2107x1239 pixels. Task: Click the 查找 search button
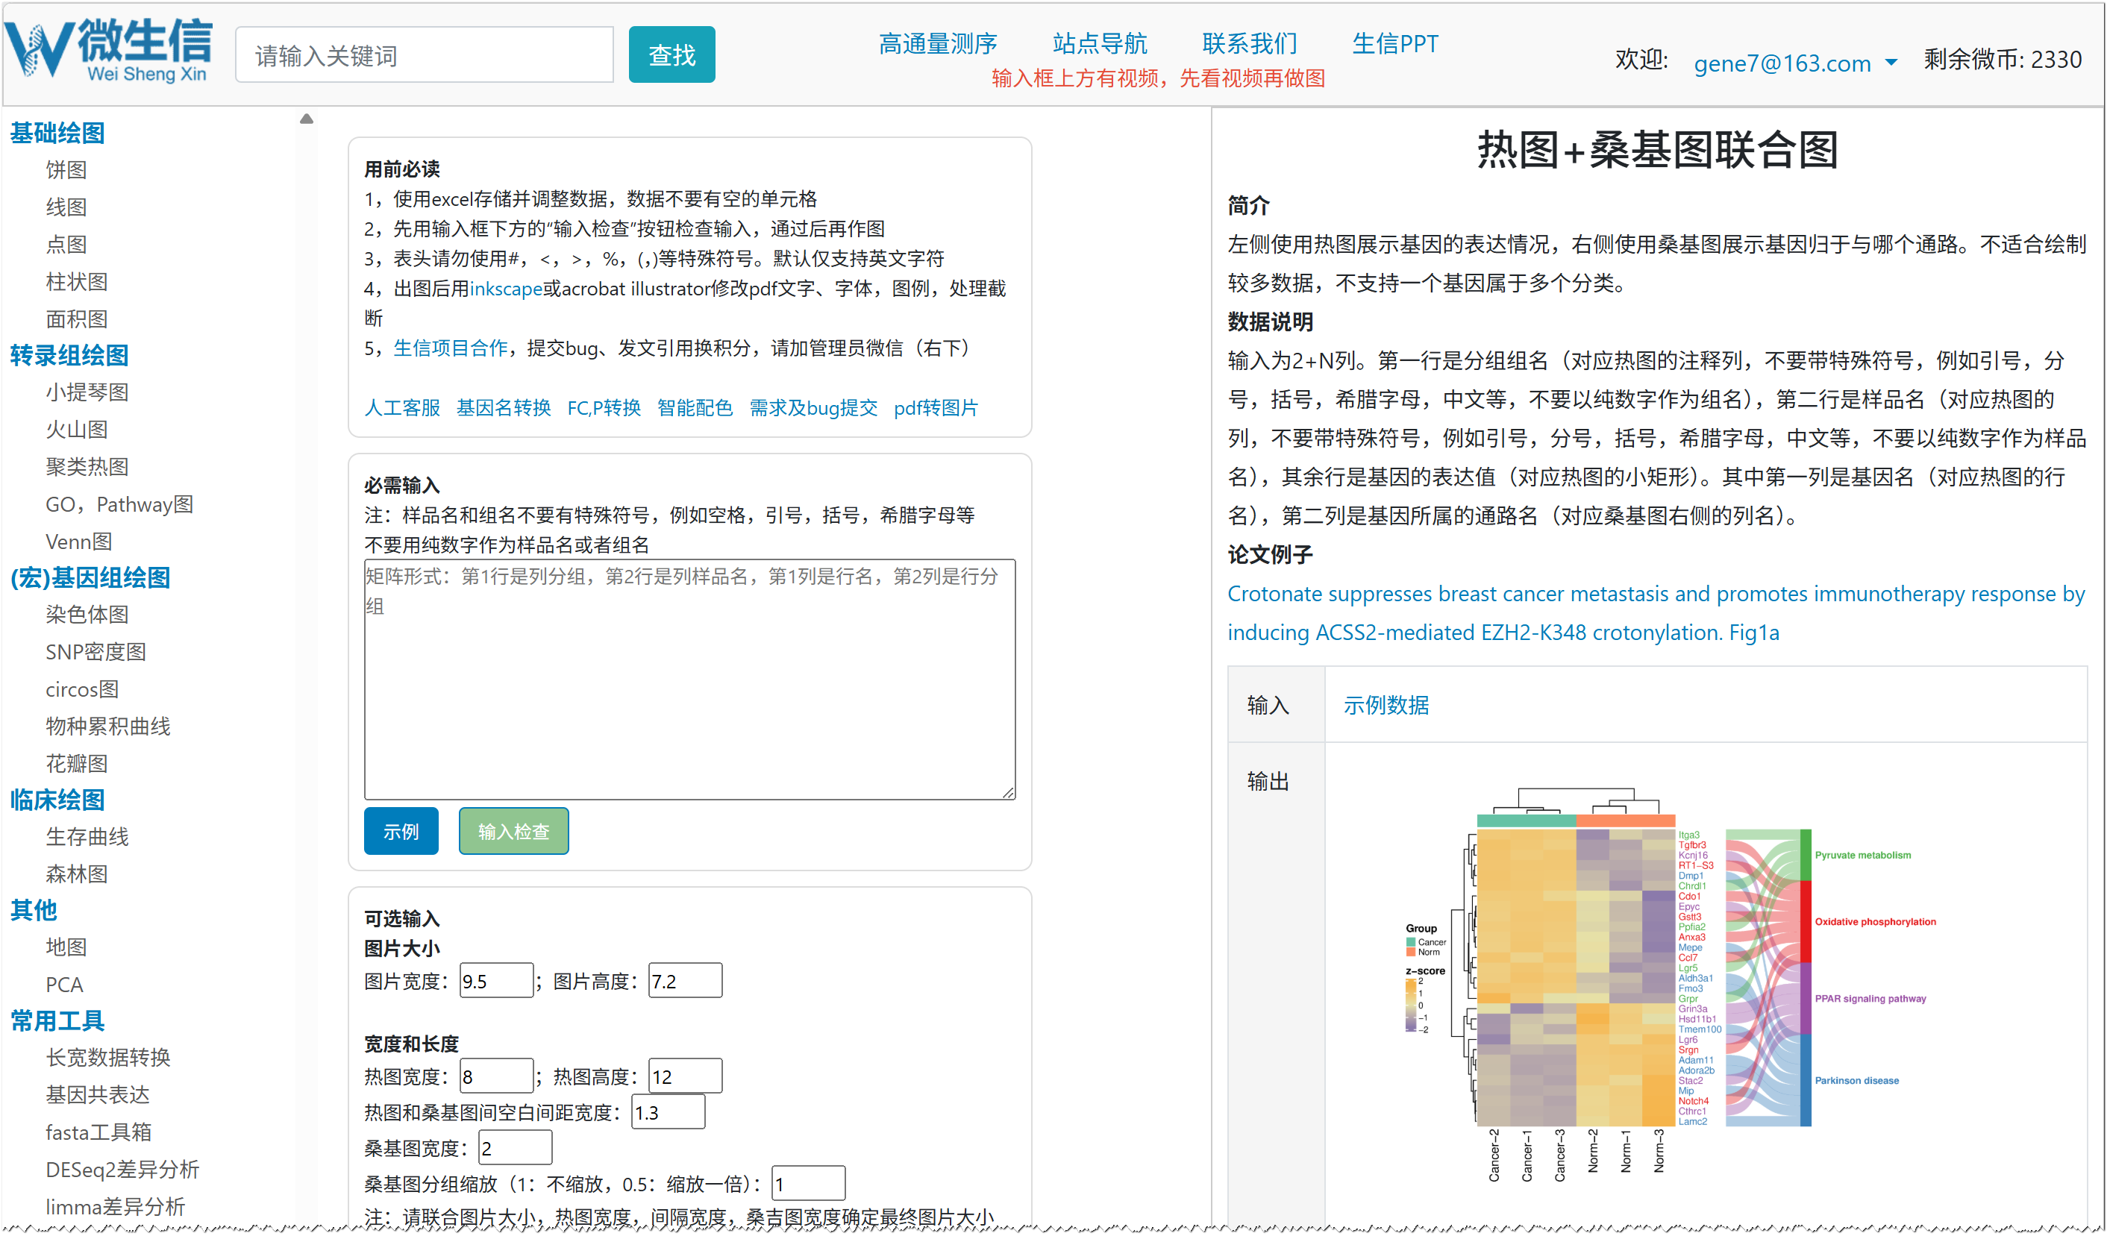click(671, 55)
